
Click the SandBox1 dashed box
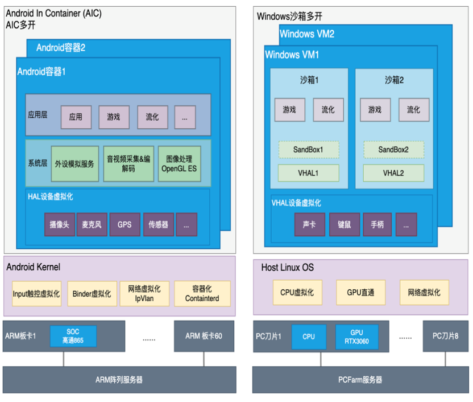(x=308, y=150)
